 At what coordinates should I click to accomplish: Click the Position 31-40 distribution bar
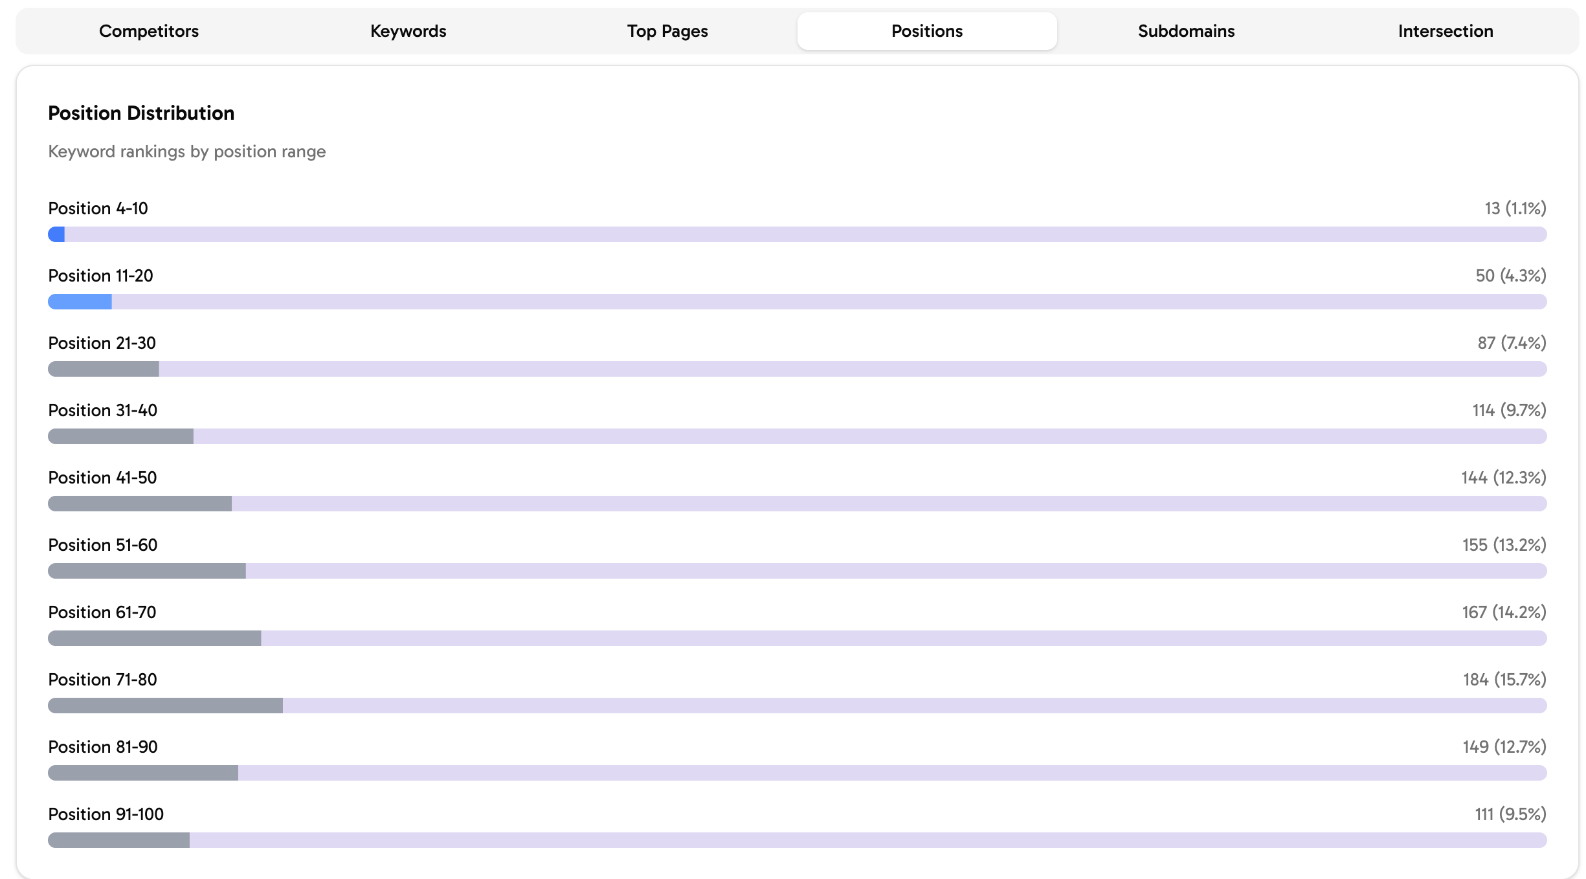tap(797, 436)
